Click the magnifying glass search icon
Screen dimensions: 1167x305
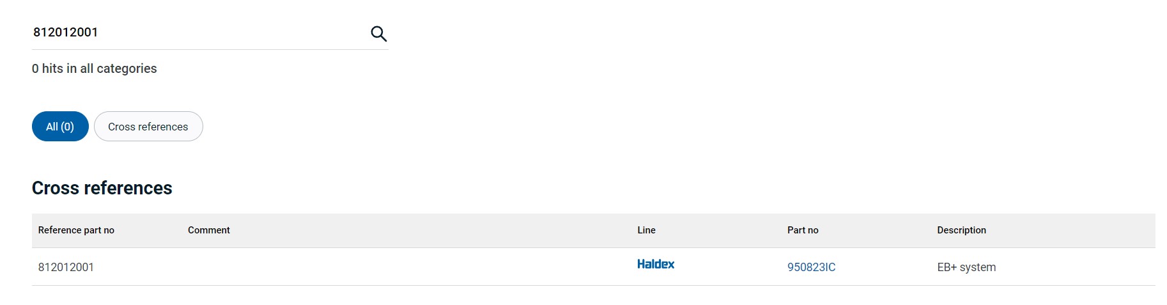379,33
